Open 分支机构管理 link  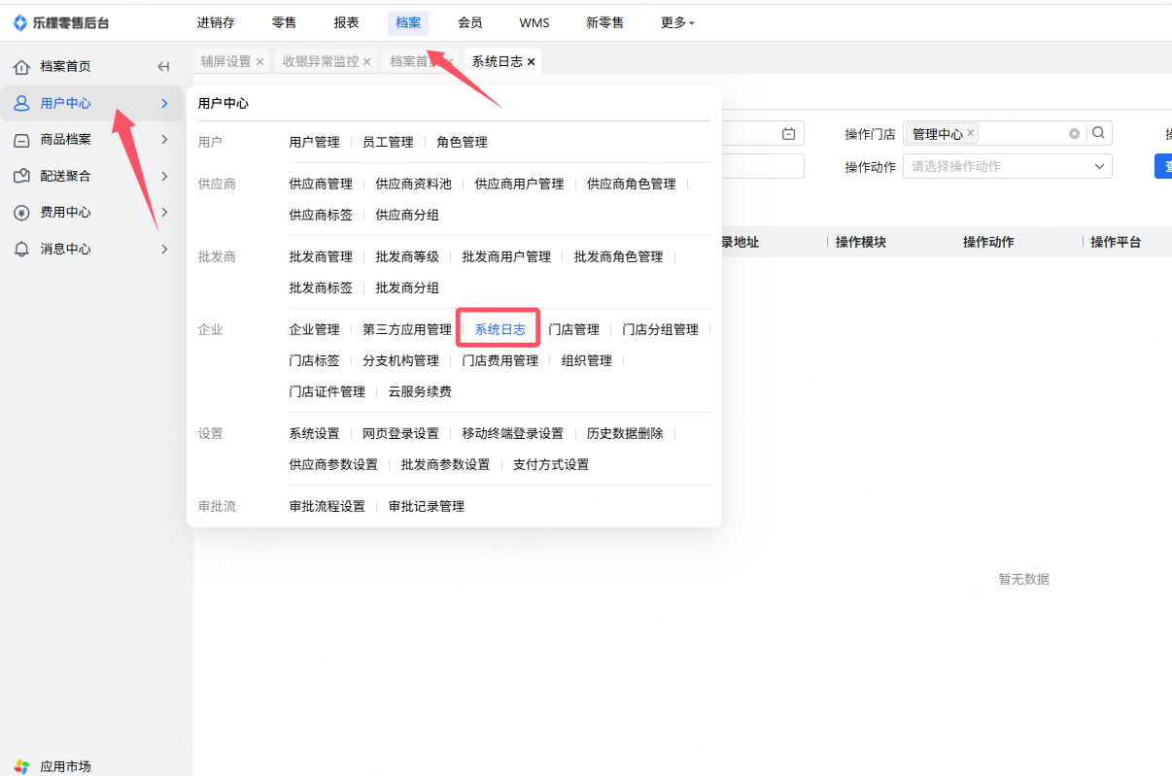click(x=400, y=360)
